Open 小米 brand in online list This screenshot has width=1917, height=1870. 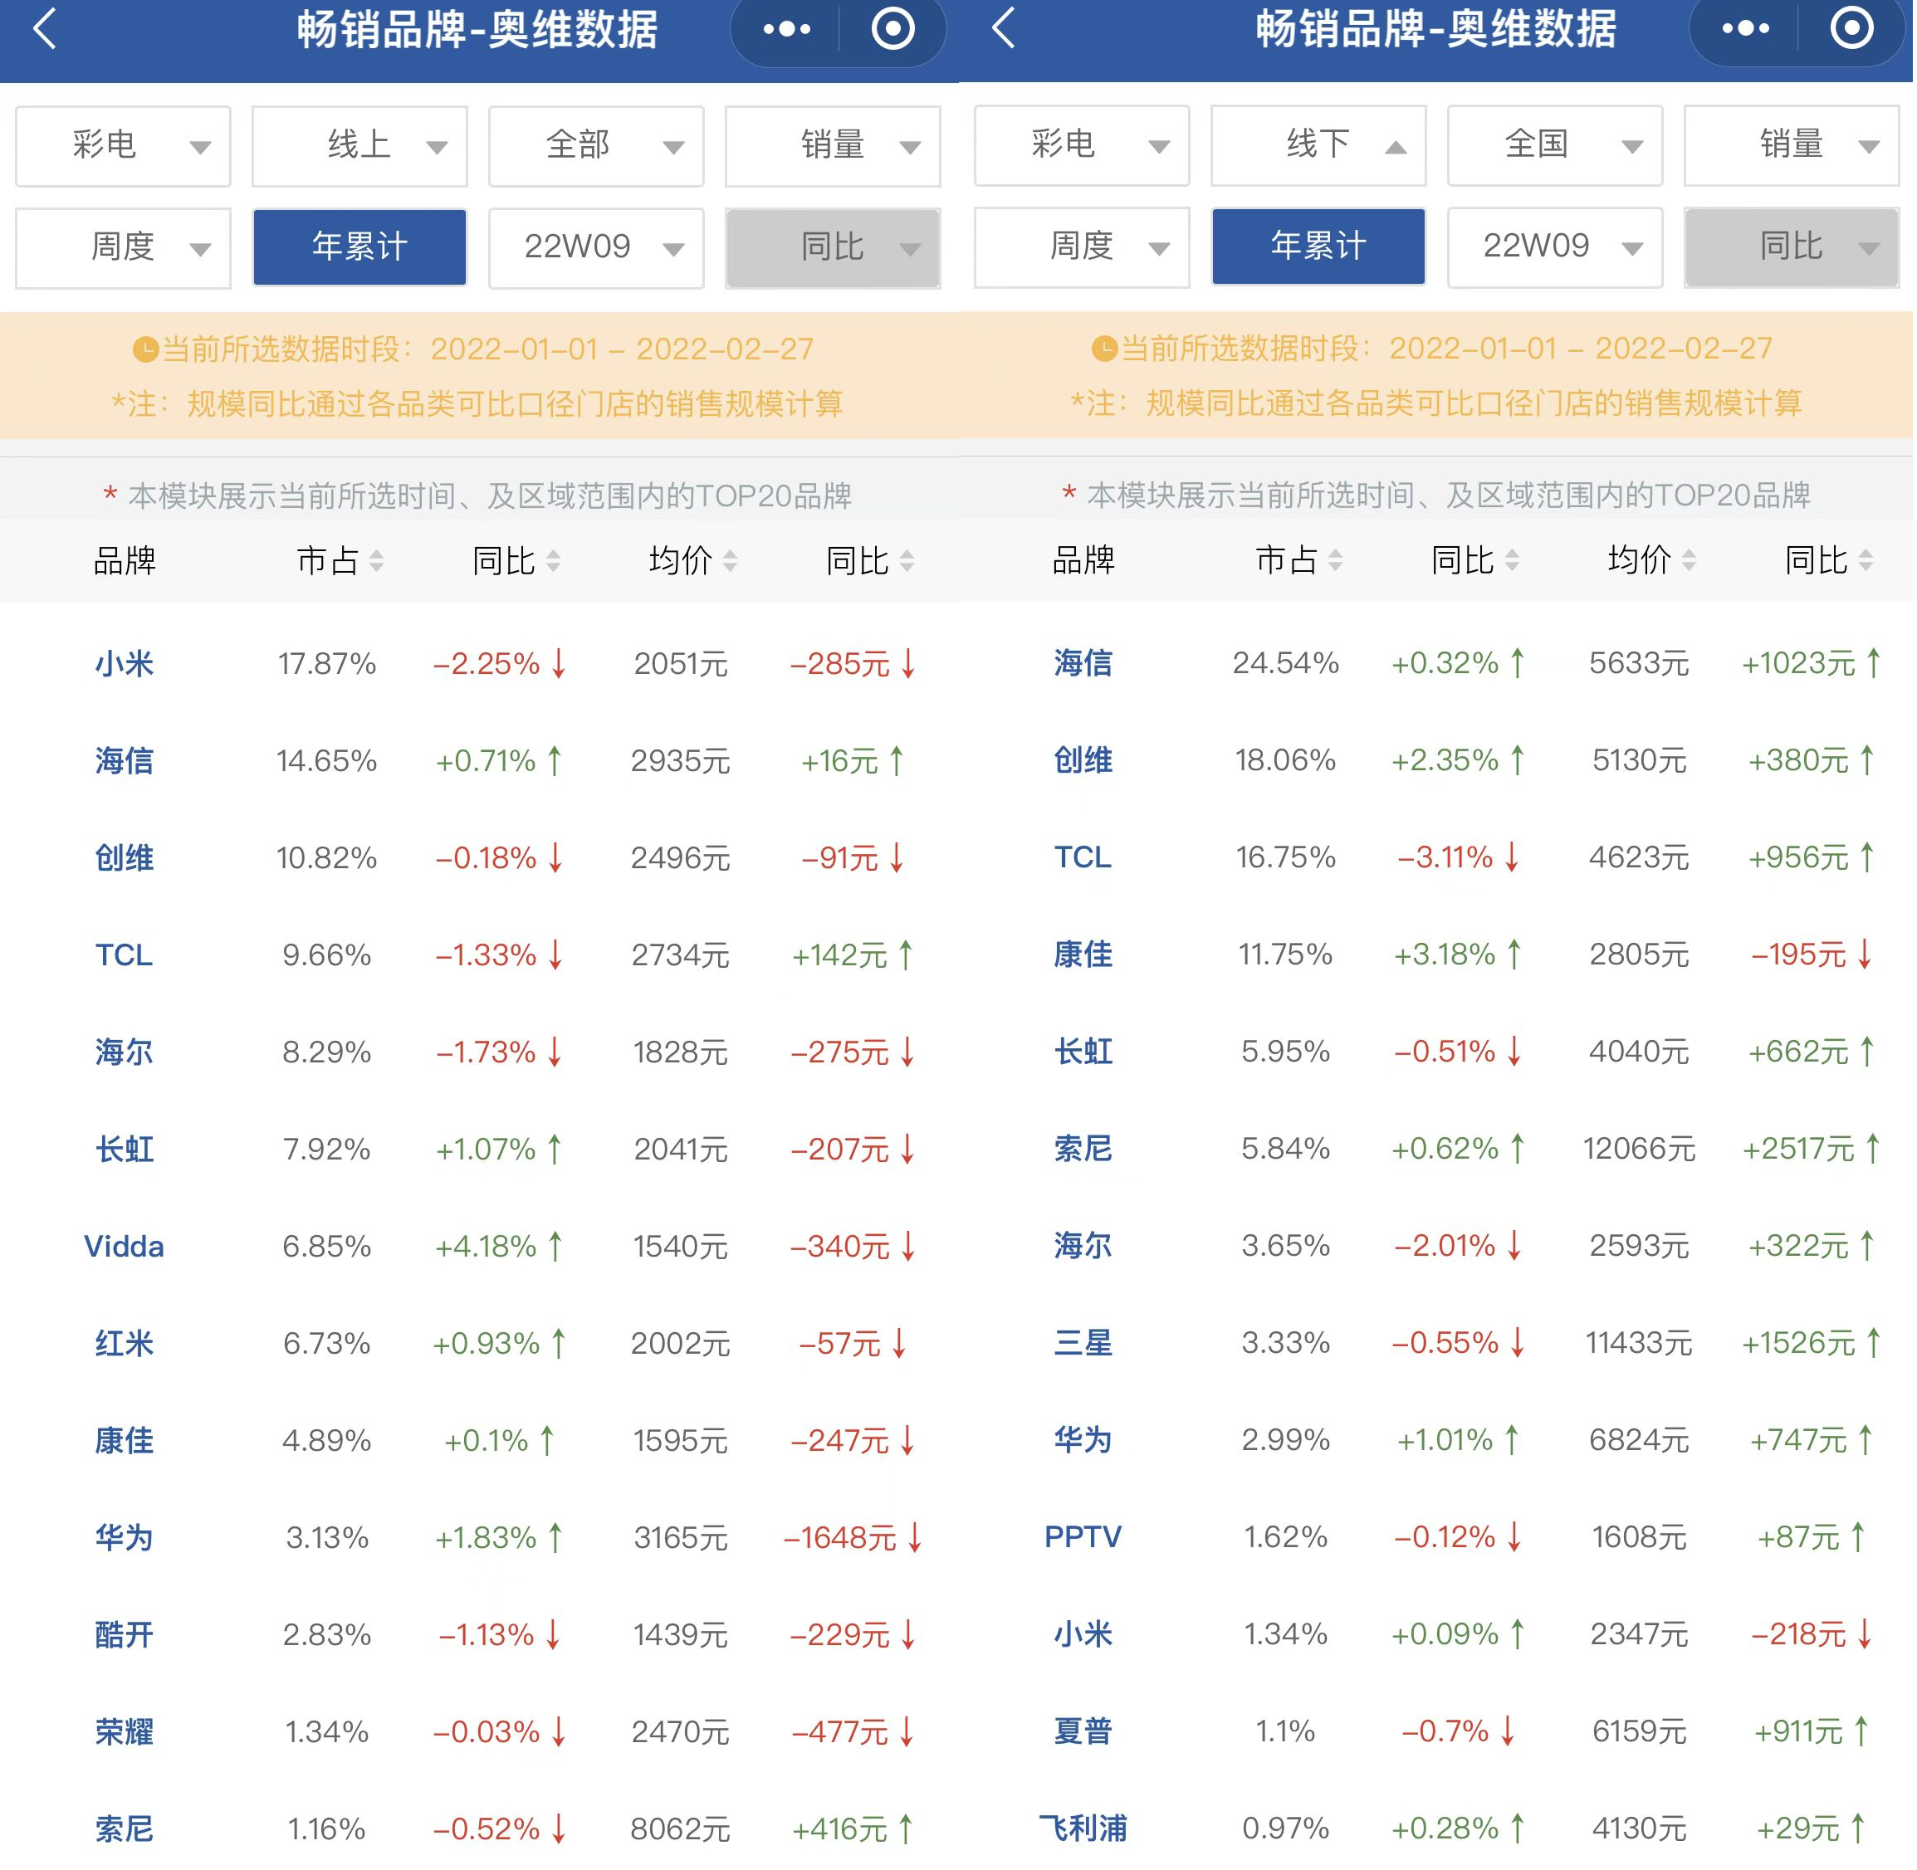(x=125, y=665)
